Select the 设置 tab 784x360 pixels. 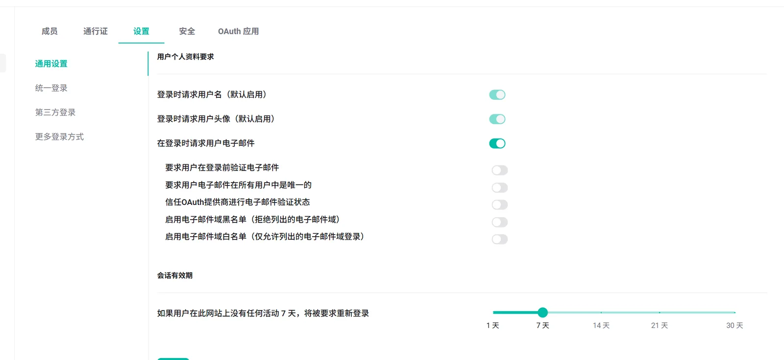coord(141,31)
